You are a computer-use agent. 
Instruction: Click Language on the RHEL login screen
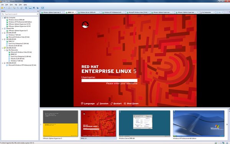tap(88, 103)
